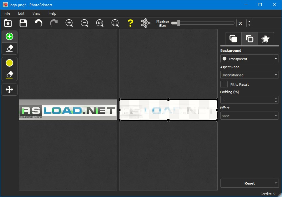Switch to the star effects tab
Image resolution: width=282 pixels, height=197 pixels.
[266, 39]
